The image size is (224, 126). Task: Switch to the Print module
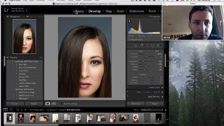(x=152, y=11)
